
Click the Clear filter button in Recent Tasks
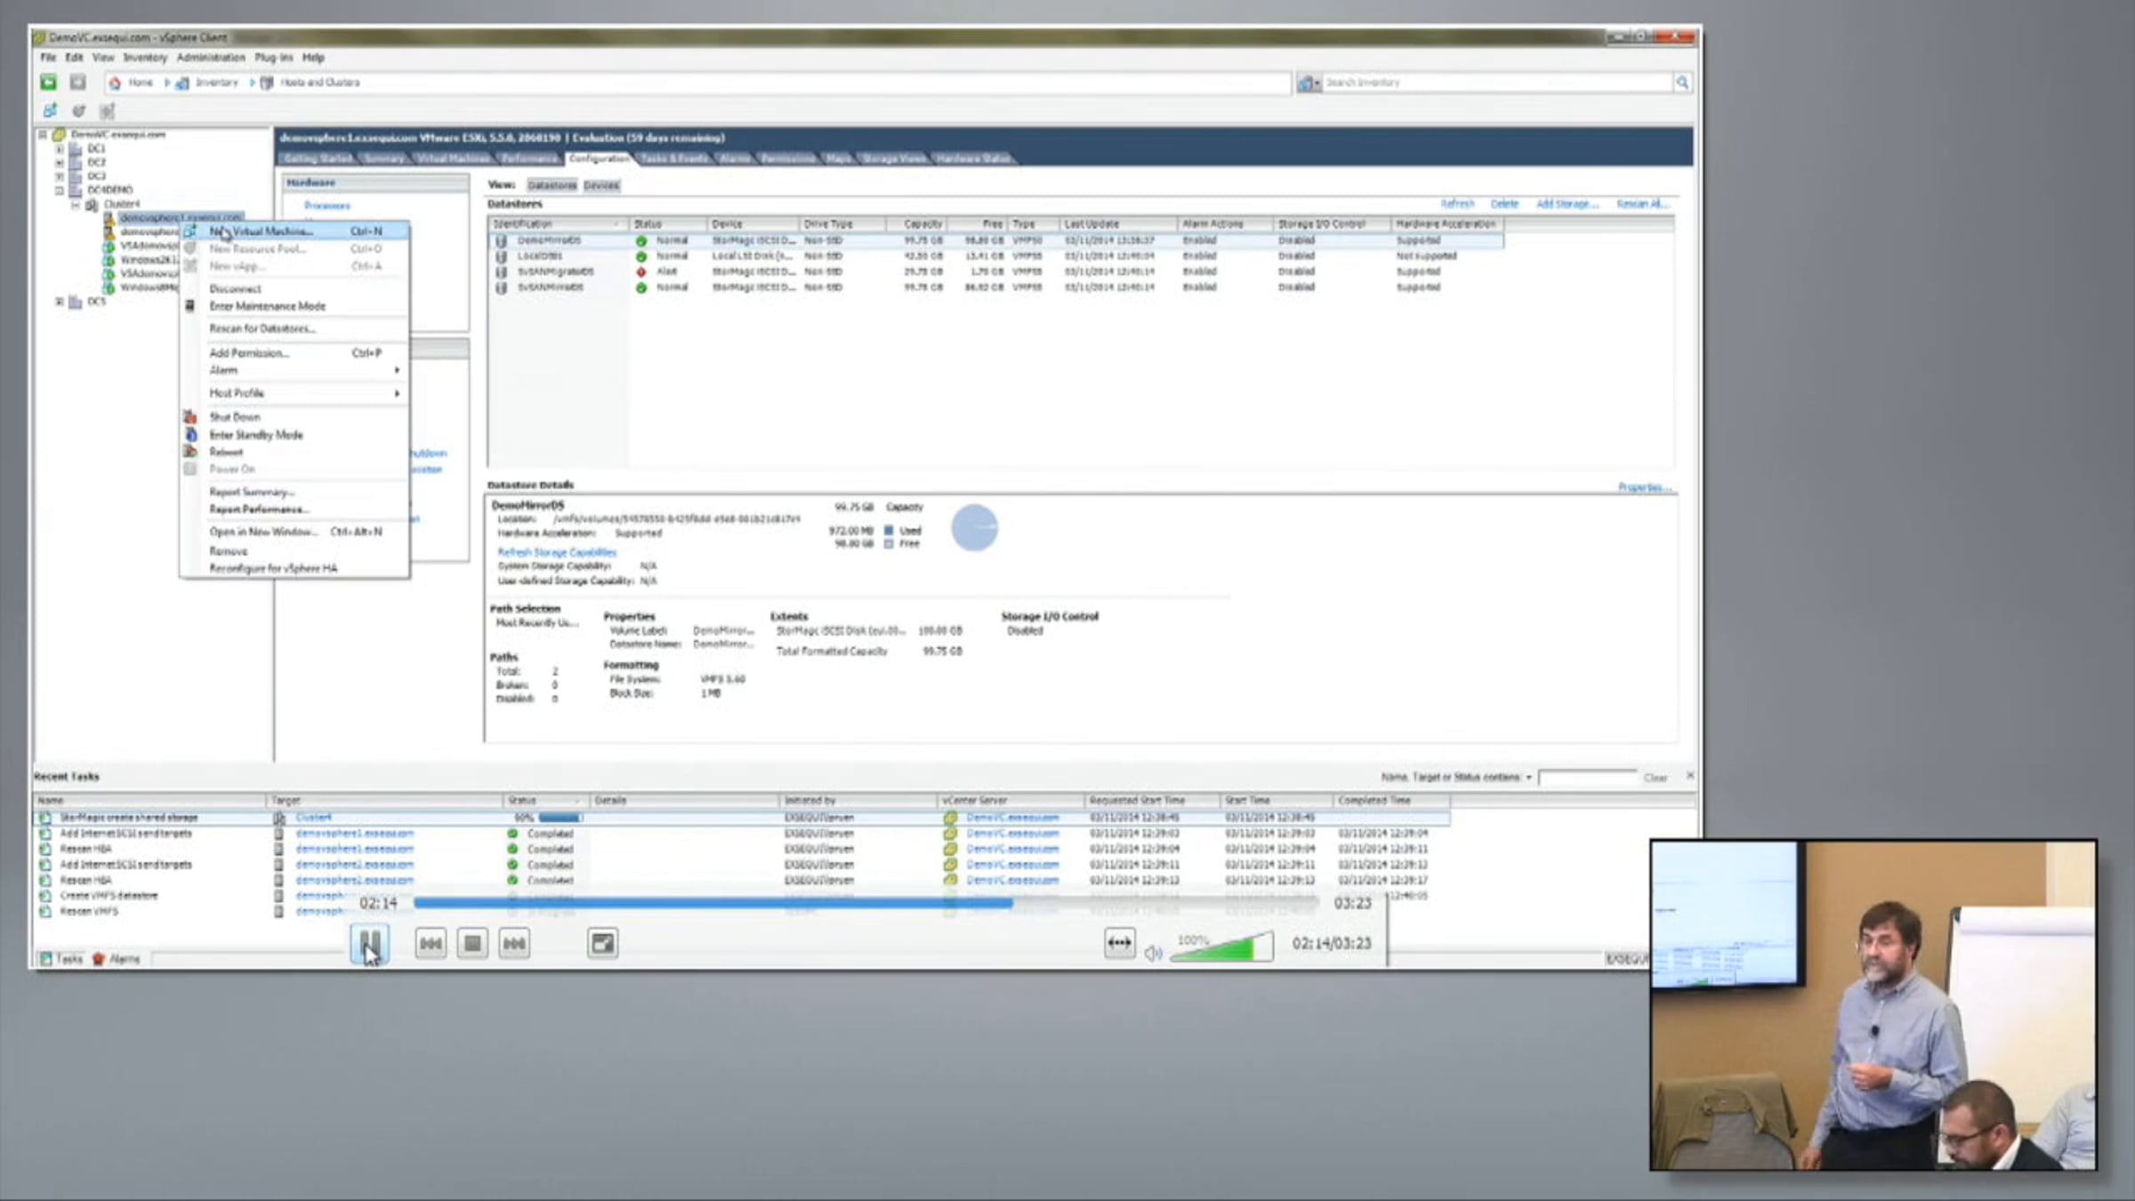1655,778
